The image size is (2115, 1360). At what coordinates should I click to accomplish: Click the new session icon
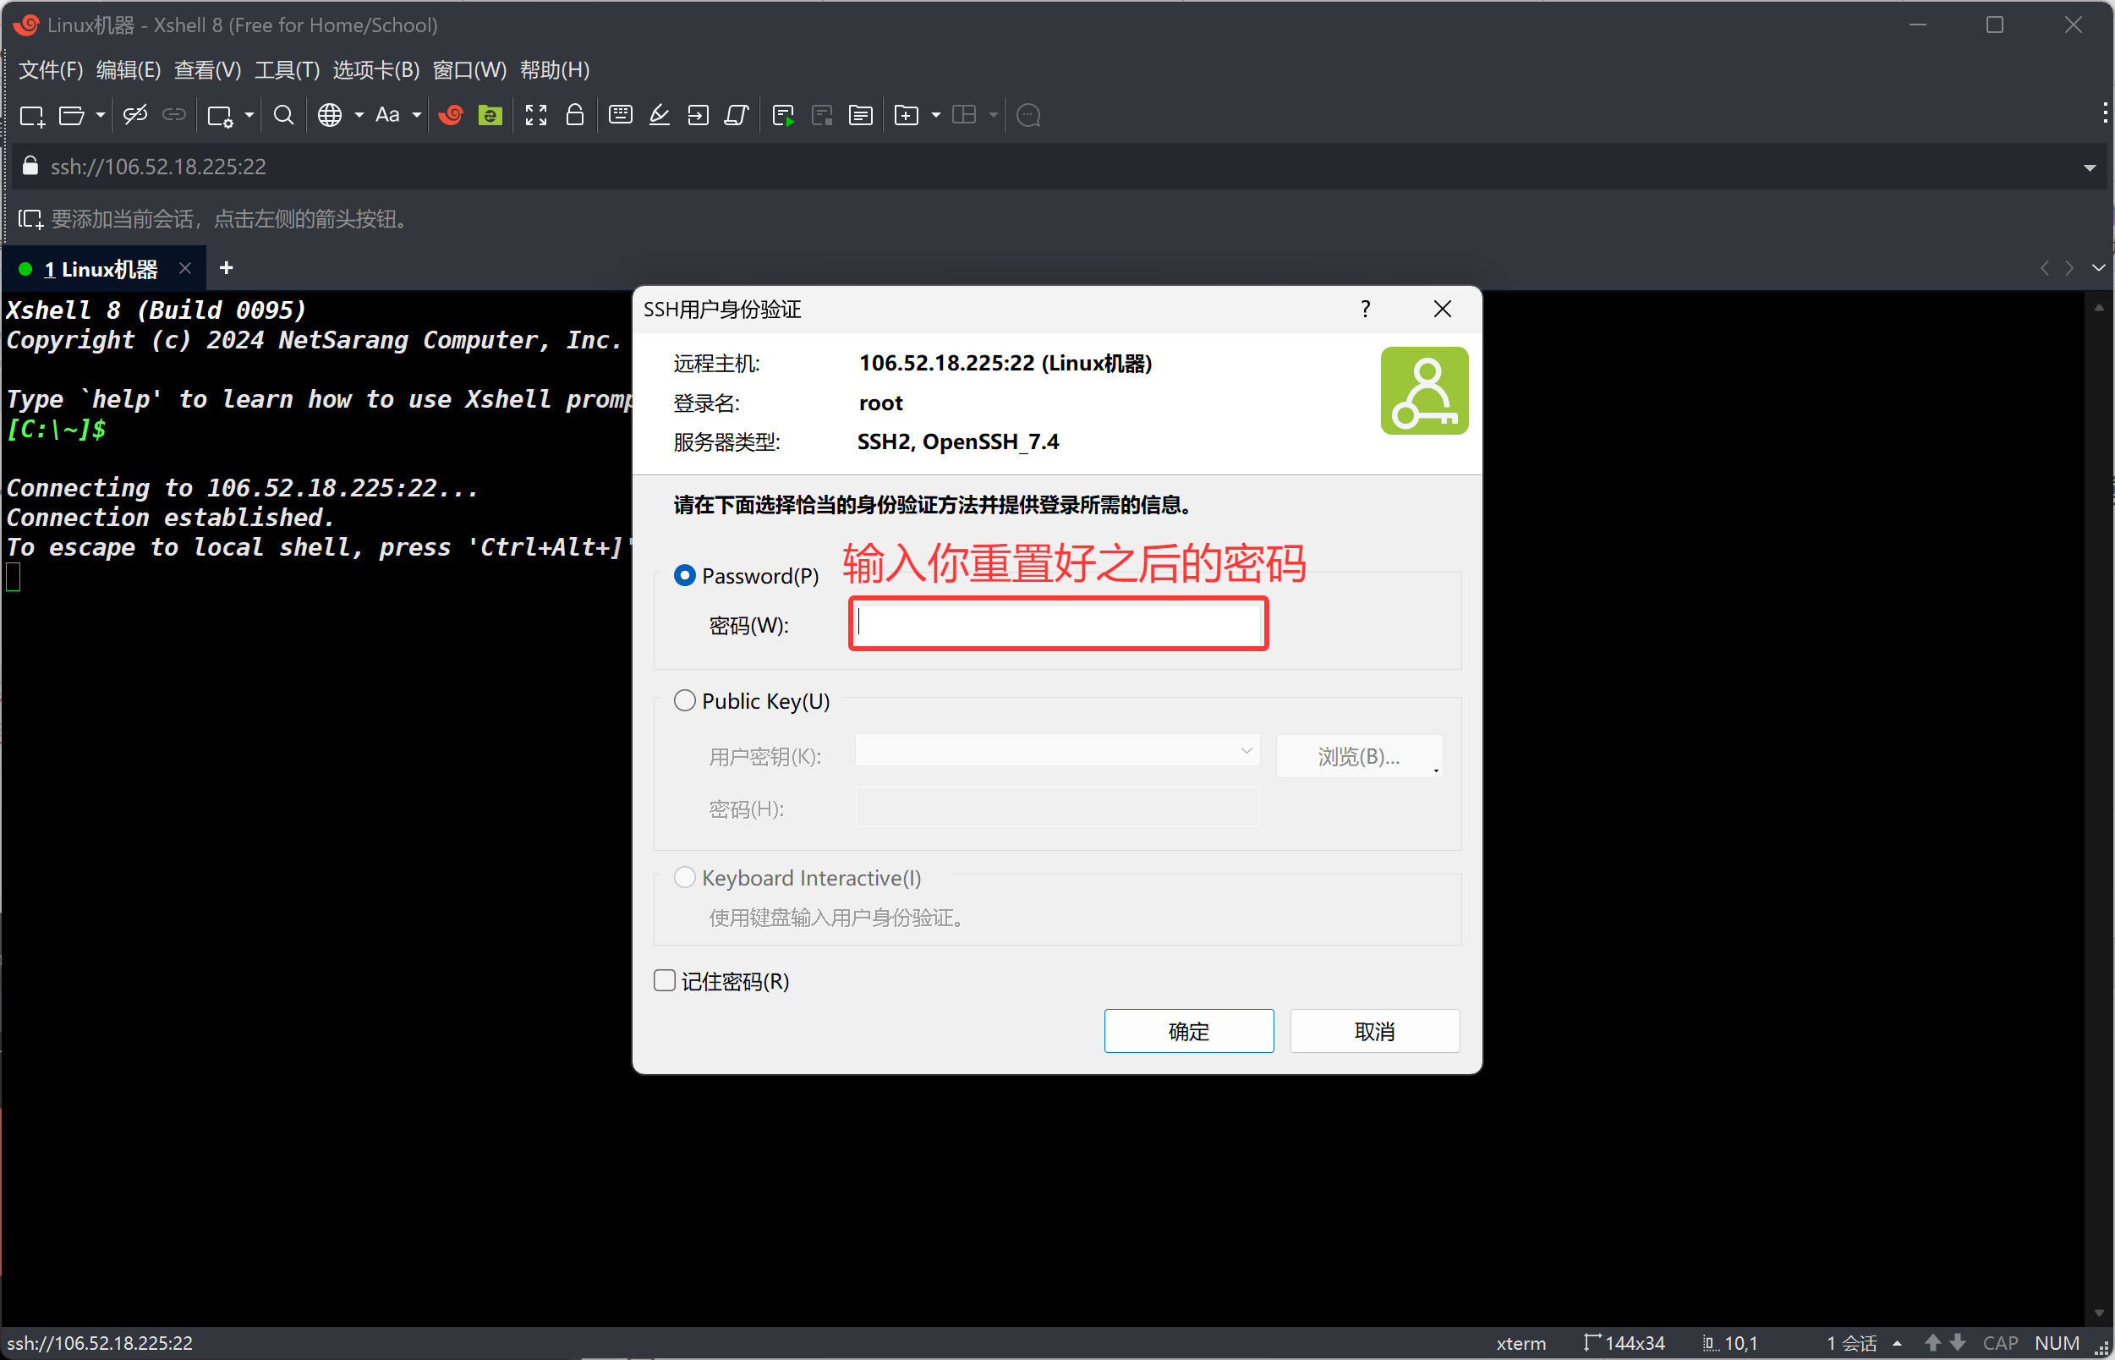(32, 116)
